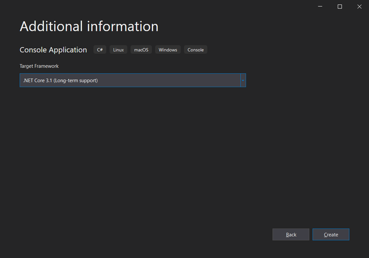
Task: Select the Windows platform tag
Action: (x=168, y=49)
